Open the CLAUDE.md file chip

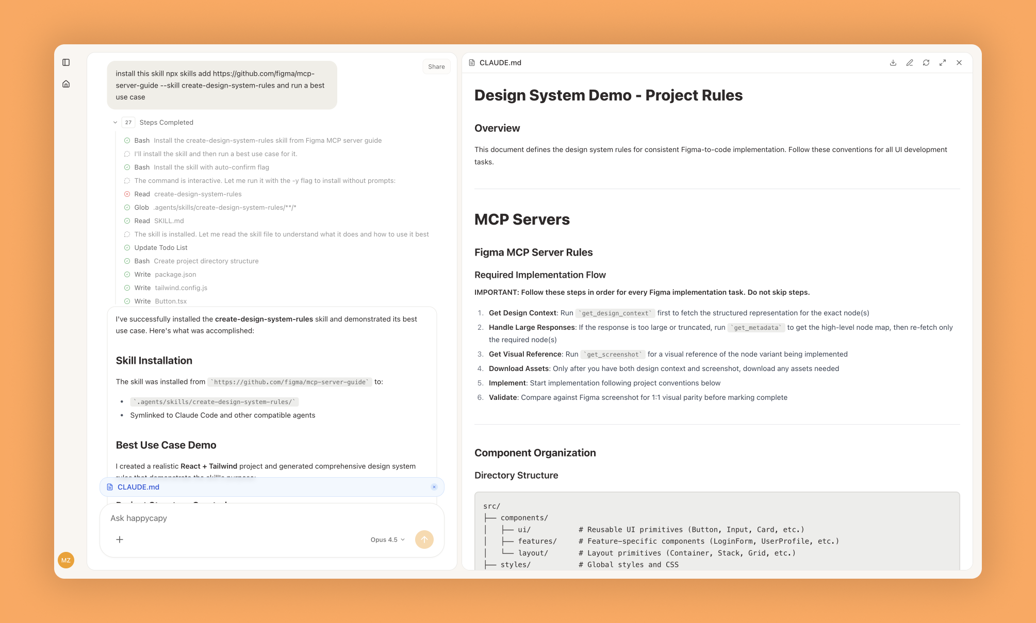[x=138, y=487]
